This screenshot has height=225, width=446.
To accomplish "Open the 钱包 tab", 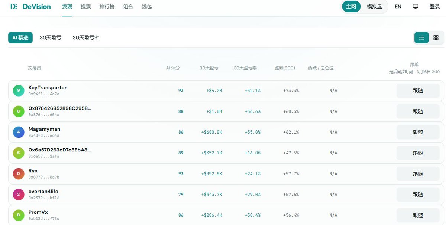I will [147, 7].
